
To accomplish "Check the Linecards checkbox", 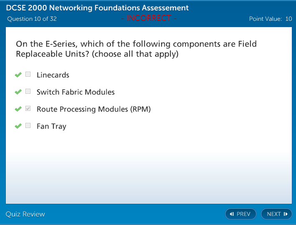I will (28, 75).
